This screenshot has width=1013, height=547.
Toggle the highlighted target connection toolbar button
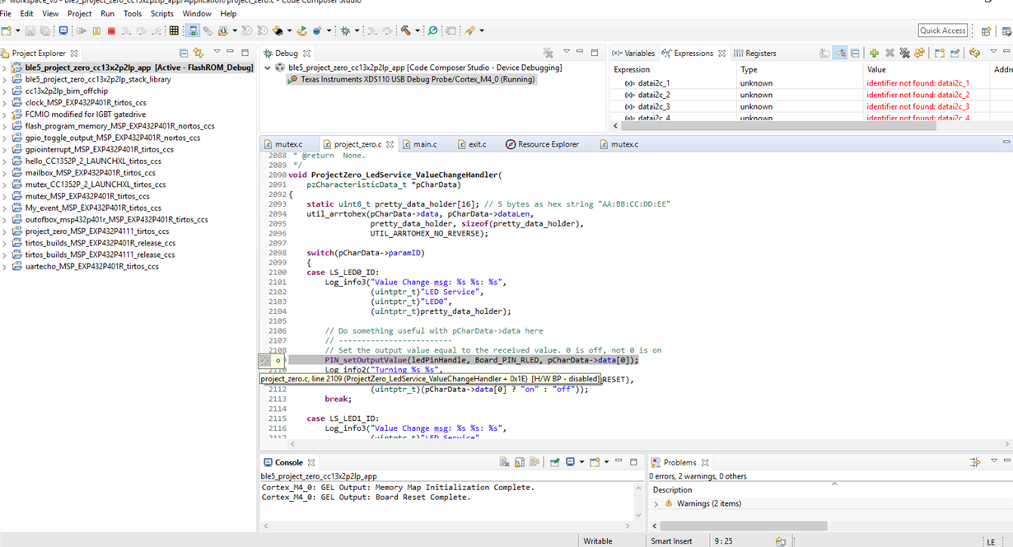[x=193, y=30]
